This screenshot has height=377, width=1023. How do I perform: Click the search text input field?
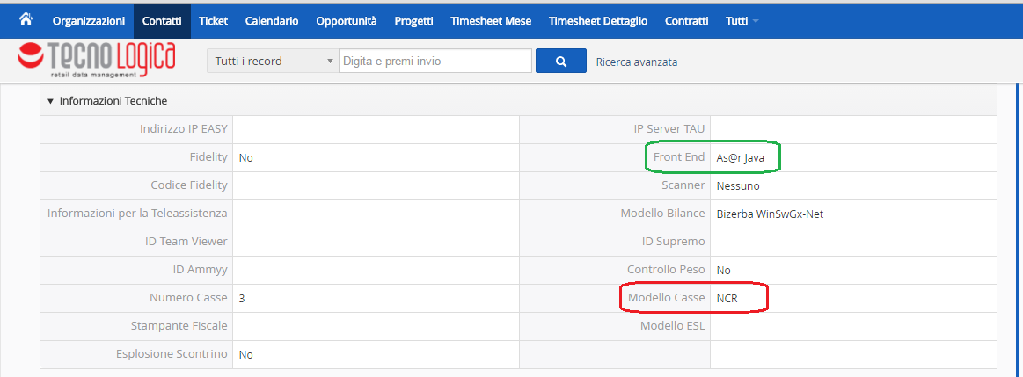tap(435, 62)
